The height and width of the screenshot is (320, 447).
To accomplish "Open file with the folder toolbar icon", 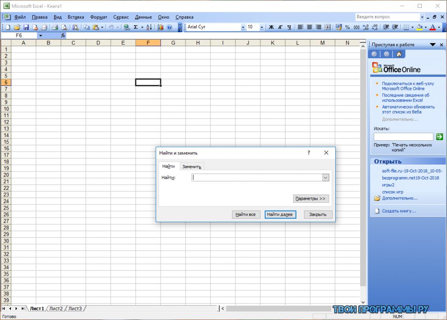I will click(x=17, y=27).
